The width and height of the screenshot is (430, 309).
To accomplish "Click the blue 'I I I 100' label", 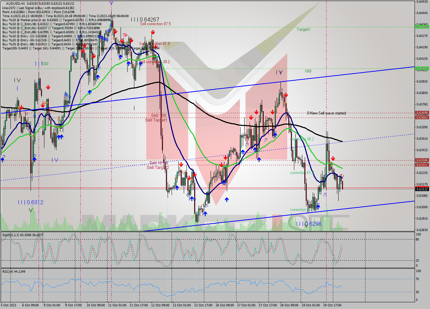I will tap(41, 63).
